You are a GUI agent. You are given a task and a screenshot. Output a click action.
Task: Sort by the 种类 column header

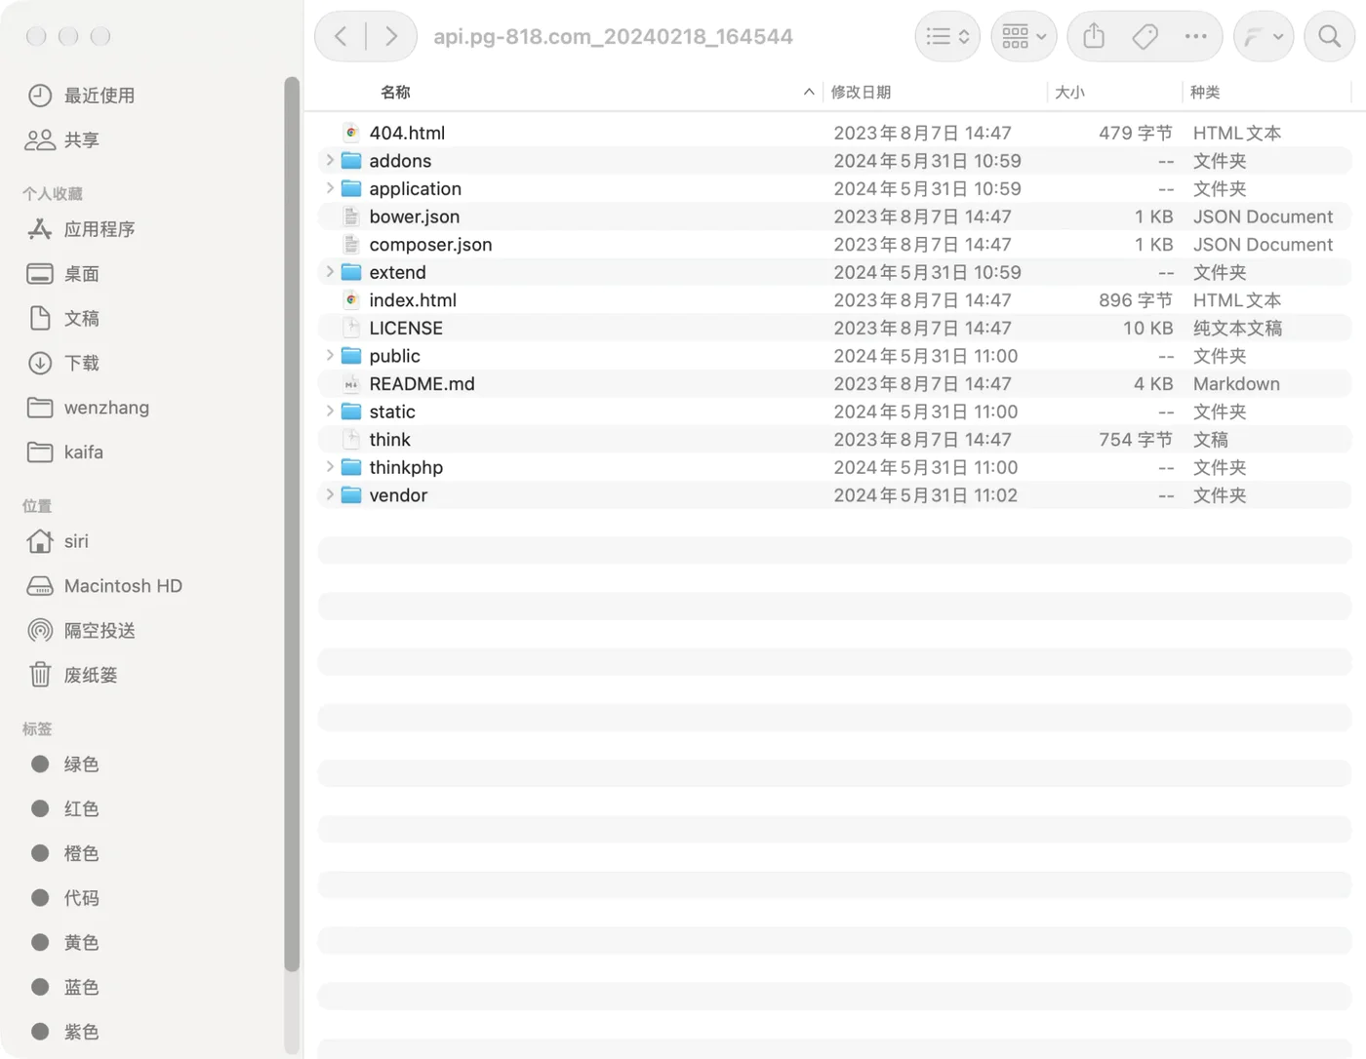(1205, 92)
